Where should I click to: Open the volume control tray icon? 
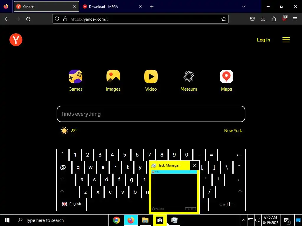[x=257, y=220]
